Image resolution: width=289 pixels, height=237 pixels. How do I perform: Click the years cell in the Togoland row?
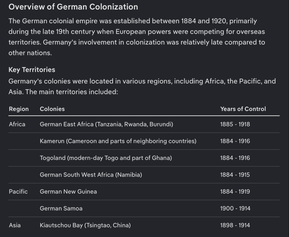(235, 158)
